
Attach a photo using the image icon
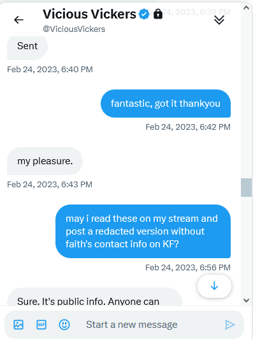point(18,325)
